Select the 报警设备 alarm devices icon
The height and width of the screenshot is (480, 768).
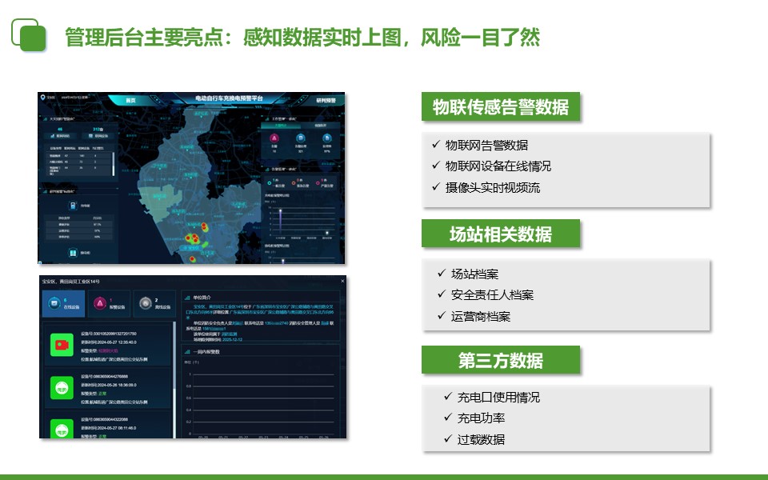(99, 303)
